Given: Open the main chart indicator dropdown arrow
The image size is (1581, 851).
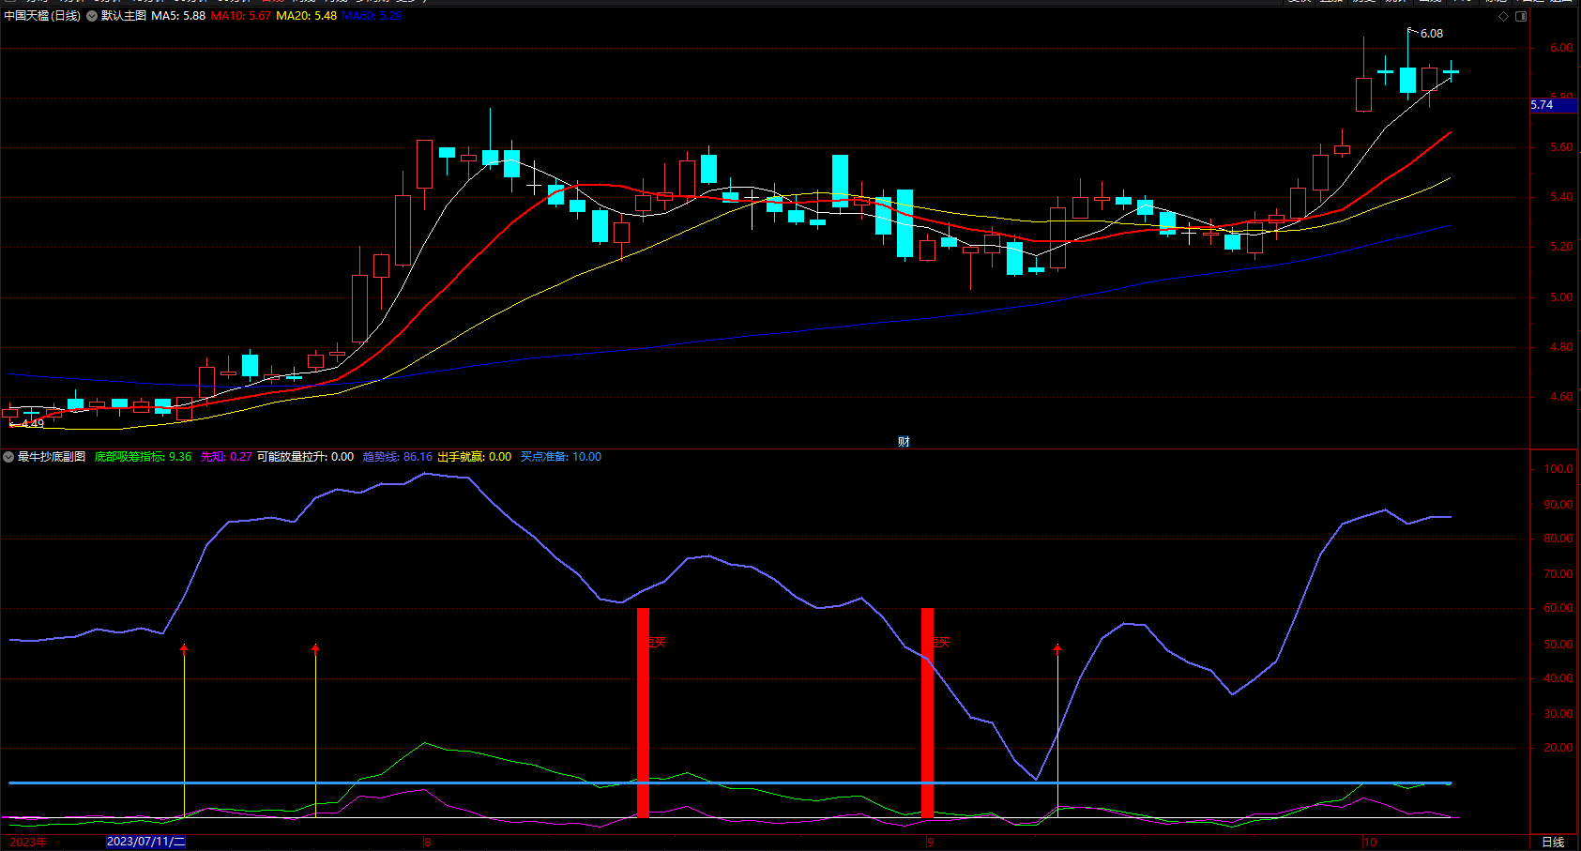Looking at the screenshot, I should point(92,16).
